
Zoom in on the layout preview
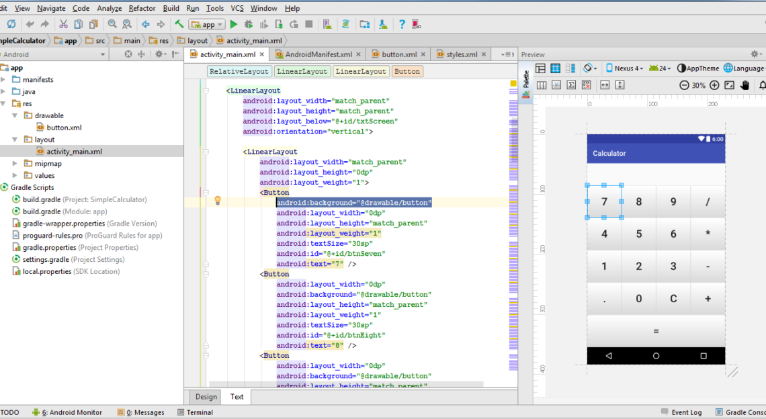click(714, 85)
